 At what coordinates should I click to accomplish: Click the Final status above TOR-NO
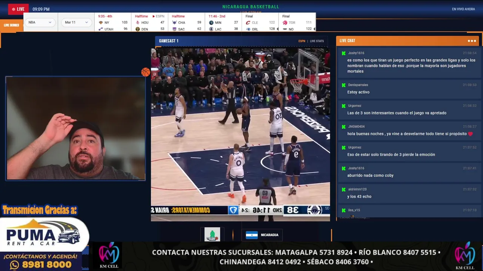tap(286, 16)
